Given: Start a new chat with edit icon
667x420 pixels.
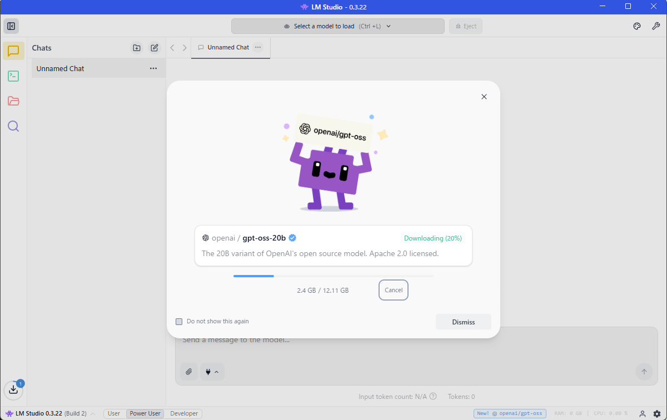Looking at the screenshot, I should tap(155, 48).
